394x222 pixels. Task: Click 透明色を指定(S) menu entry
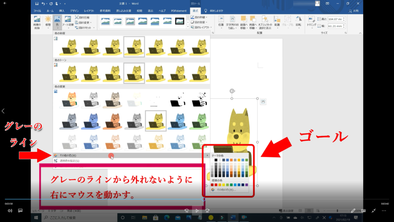[69, 161]
